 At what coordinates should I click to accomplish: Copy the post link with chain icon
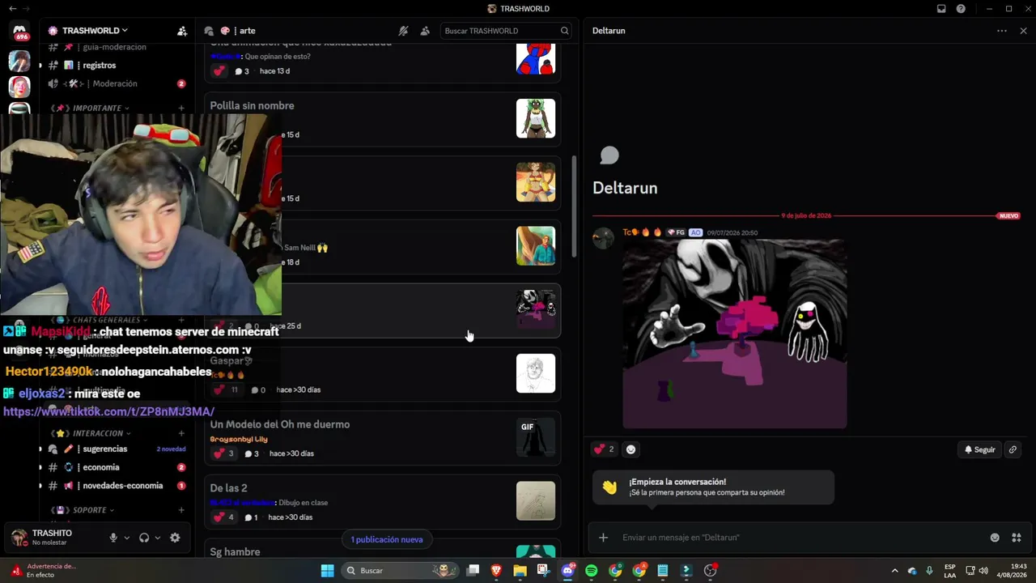pos(1013,449)
